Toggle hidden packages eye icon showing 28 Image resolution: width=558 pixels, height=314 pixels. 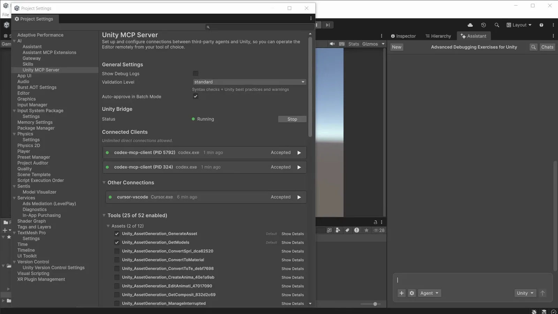(379, 230)
